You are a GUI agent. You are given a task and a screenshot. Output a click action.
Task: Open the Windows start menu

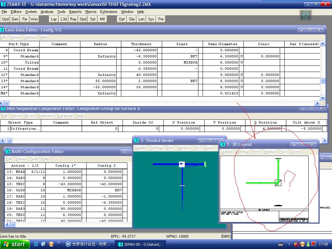(14, 244)
